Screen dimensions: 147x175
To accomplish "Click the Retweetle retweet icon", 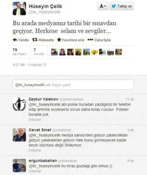I will [35, 40].
